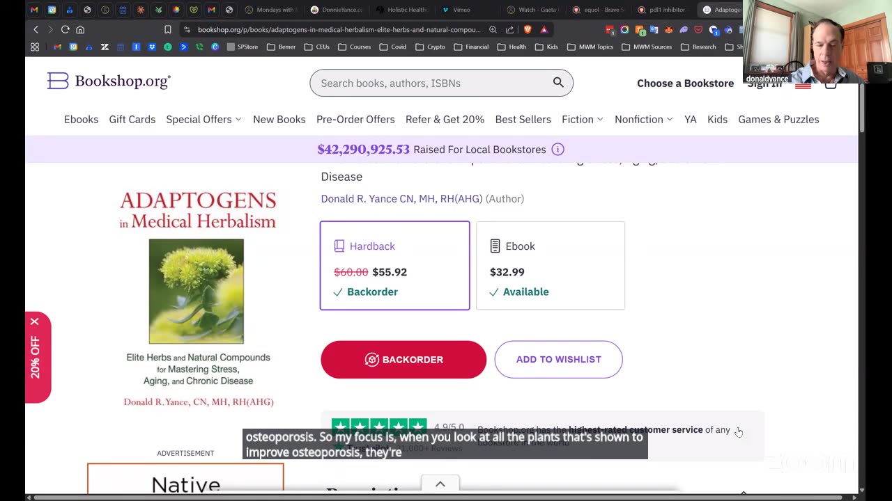Click ADD TO WISHLIST button
Screen dimensions: 892x501
coord(558,360)
